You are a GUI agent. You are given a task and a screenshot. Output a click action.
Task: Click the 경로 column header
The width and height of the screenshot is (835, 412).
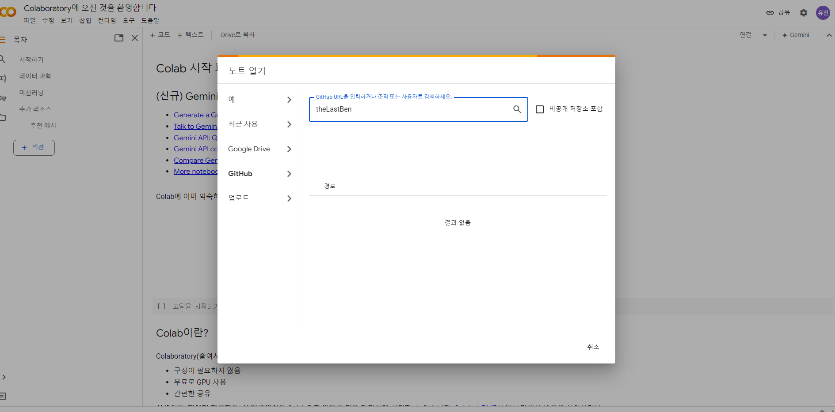click(330, 186)
